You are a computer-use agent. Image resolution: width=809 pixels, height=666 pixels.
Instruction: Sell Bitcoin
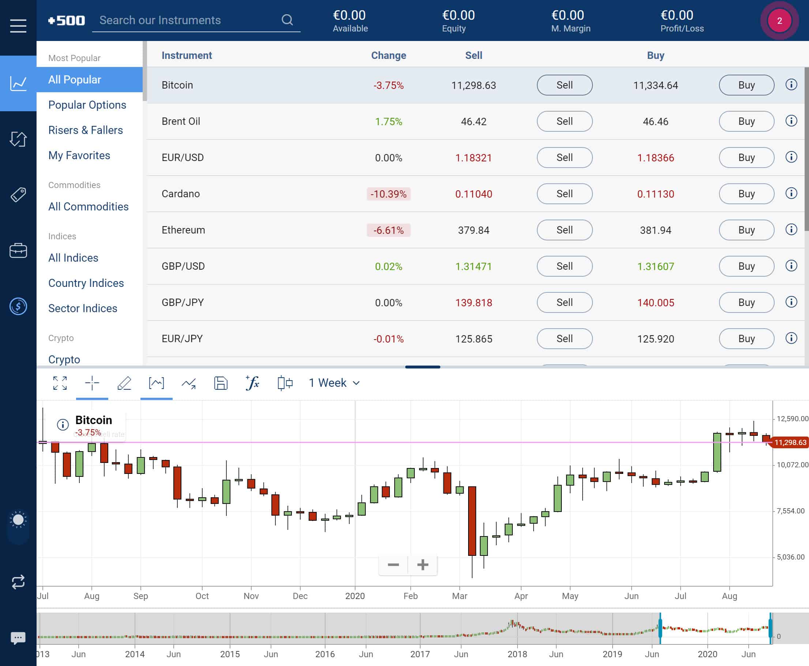pos(564,85)
